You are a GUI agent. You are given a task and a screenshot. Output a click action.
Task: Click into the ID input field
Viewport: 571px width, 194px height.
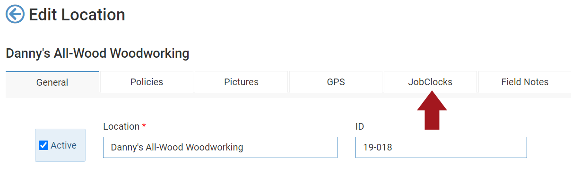coord(441,147)
